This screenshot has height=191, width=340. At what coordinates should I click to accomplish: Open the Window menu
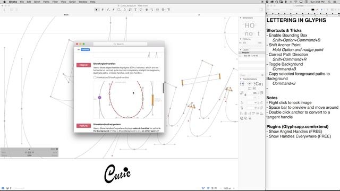pos(83,2)
